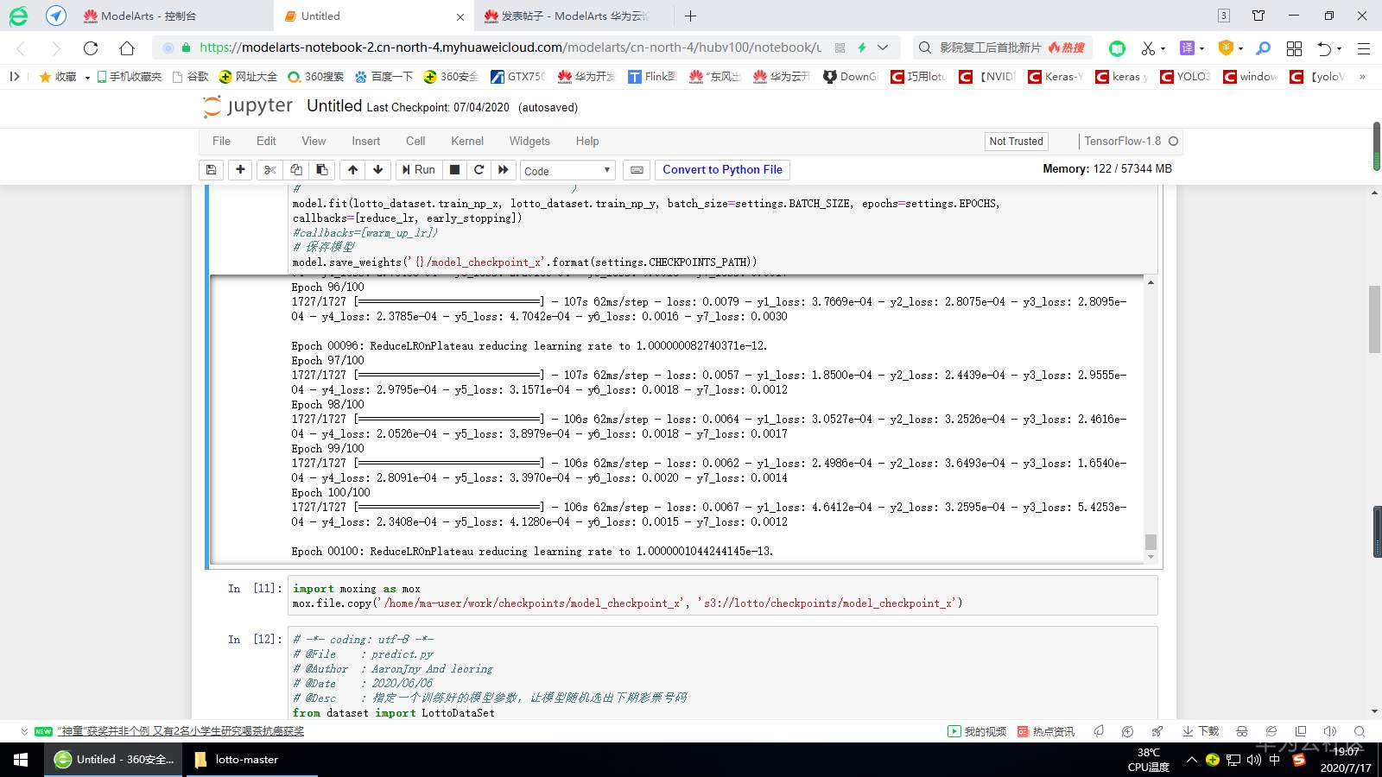Open the command palette keyboard icon

[x=637, y=170]
